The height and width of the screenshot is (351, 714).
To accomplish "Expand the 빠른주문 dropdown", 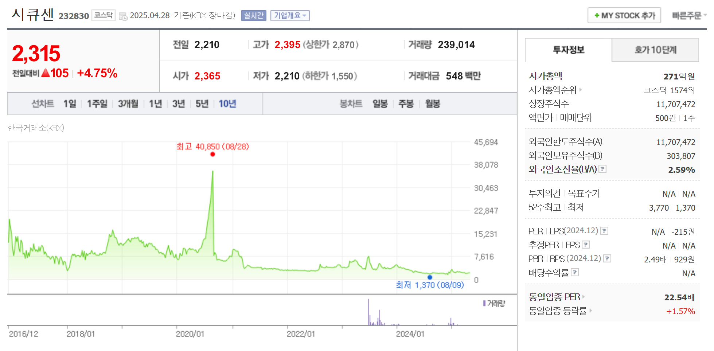I will 689,16.
